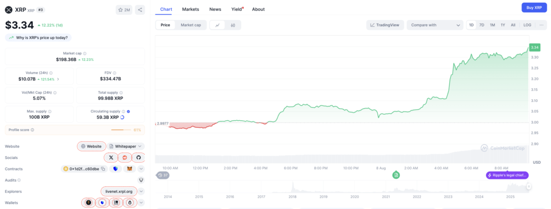Expand the Whitepaper dropdown

126,146
